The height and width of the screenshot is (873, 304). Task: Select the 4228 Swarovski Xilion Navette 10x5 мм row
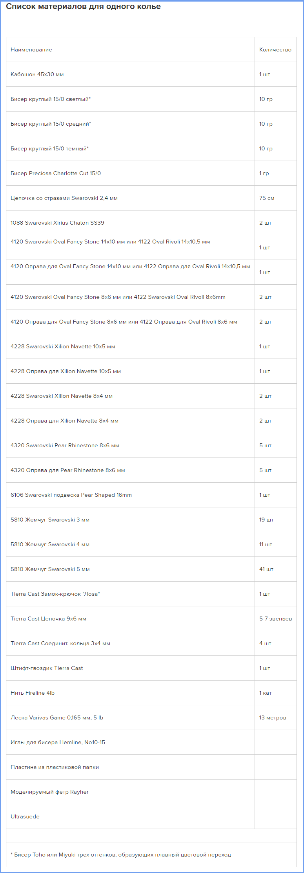tap(63, 347)
